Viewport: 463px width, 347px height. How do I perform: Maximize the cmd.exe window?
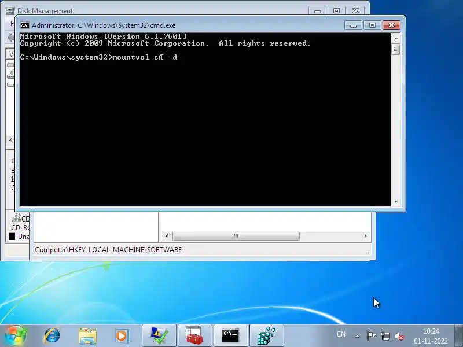[x=372, y=25]
